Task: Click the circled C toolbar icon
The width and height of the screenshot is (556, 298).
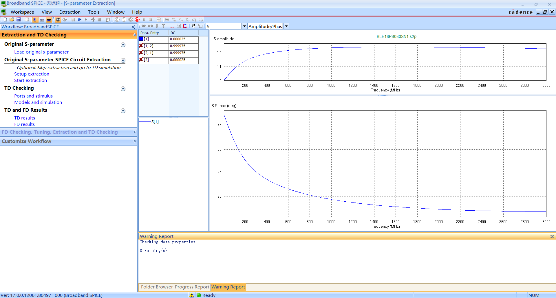Action: point(117,20)
